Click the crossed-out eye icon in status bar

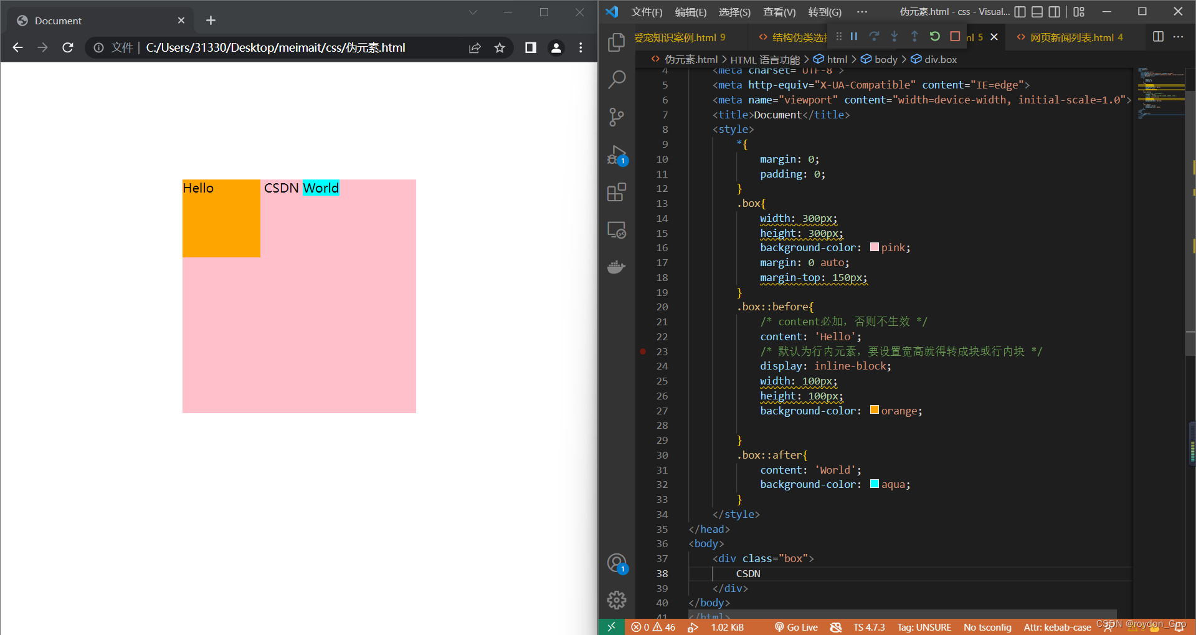click(x=836, y=627)
